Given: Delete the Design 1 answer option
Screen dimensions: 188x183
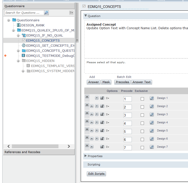Looking at the screenshot, I should [x=87, y=97].
